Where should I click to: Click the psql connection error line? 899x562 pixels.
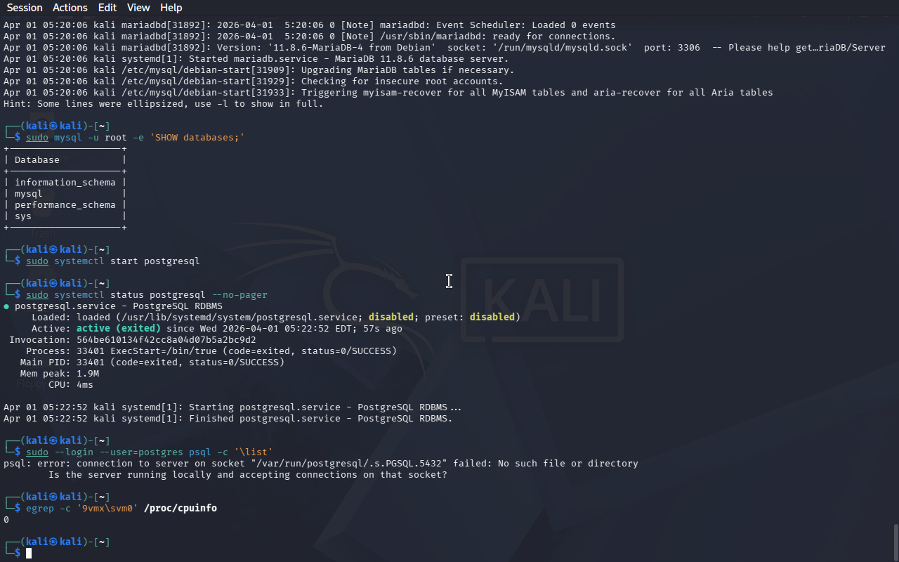click(321, 464)
